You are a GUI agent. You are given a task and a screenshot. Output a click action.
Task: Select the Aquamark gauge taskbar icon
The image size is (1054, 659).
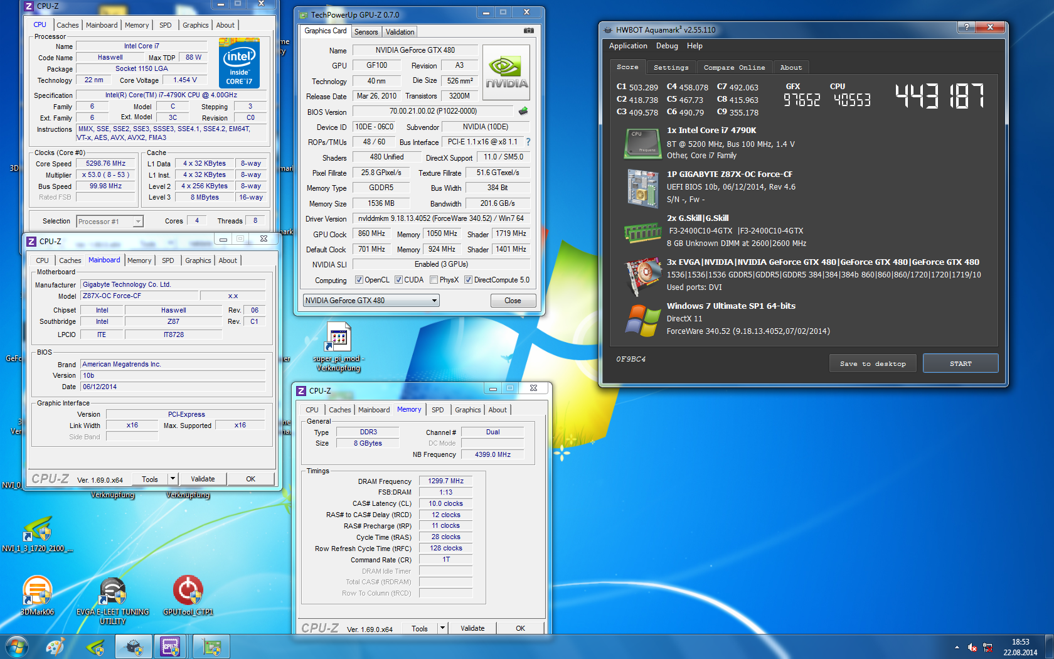134,646
